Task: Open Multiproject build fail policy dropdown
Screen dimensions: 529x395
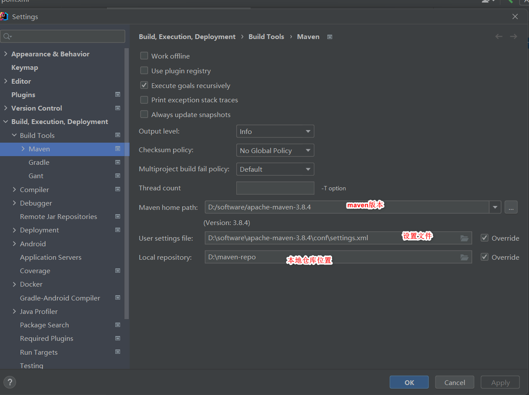Action: click(275, 169)
